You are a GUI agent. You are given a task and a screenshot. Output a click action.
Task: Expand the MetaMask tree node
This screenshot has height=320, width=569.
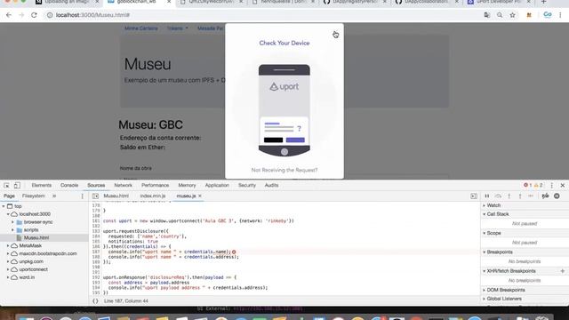tap(8, 245)
